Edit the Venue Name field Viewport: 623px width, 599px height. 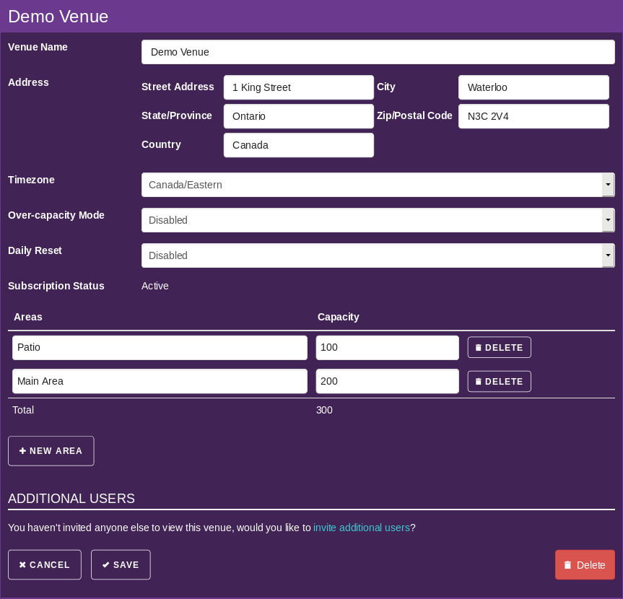pos(378,52)
